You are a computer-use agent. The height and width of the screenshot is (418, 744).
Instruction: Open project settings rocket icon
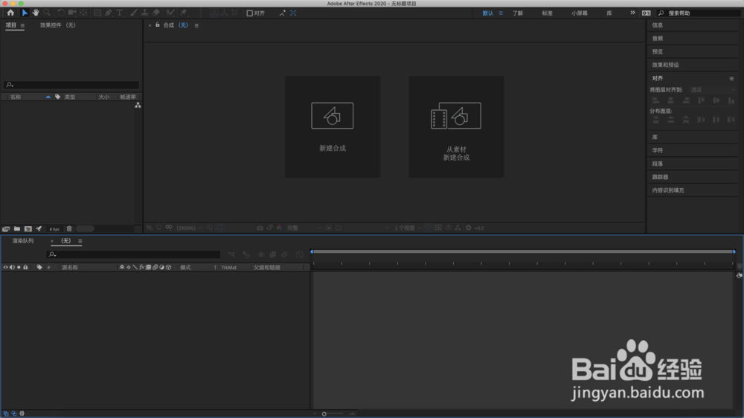[x=39, y=228]
